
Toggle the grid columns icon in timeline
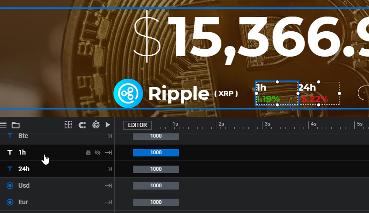coord(68,125)
